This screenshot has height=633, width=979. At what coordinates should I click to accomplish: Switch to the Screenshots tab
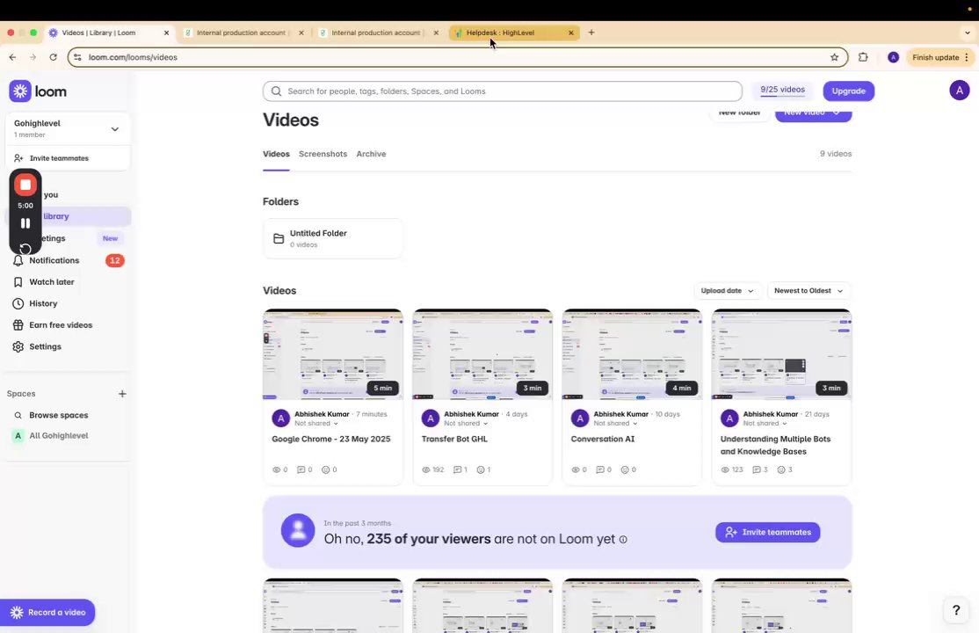tap(323, 154)
